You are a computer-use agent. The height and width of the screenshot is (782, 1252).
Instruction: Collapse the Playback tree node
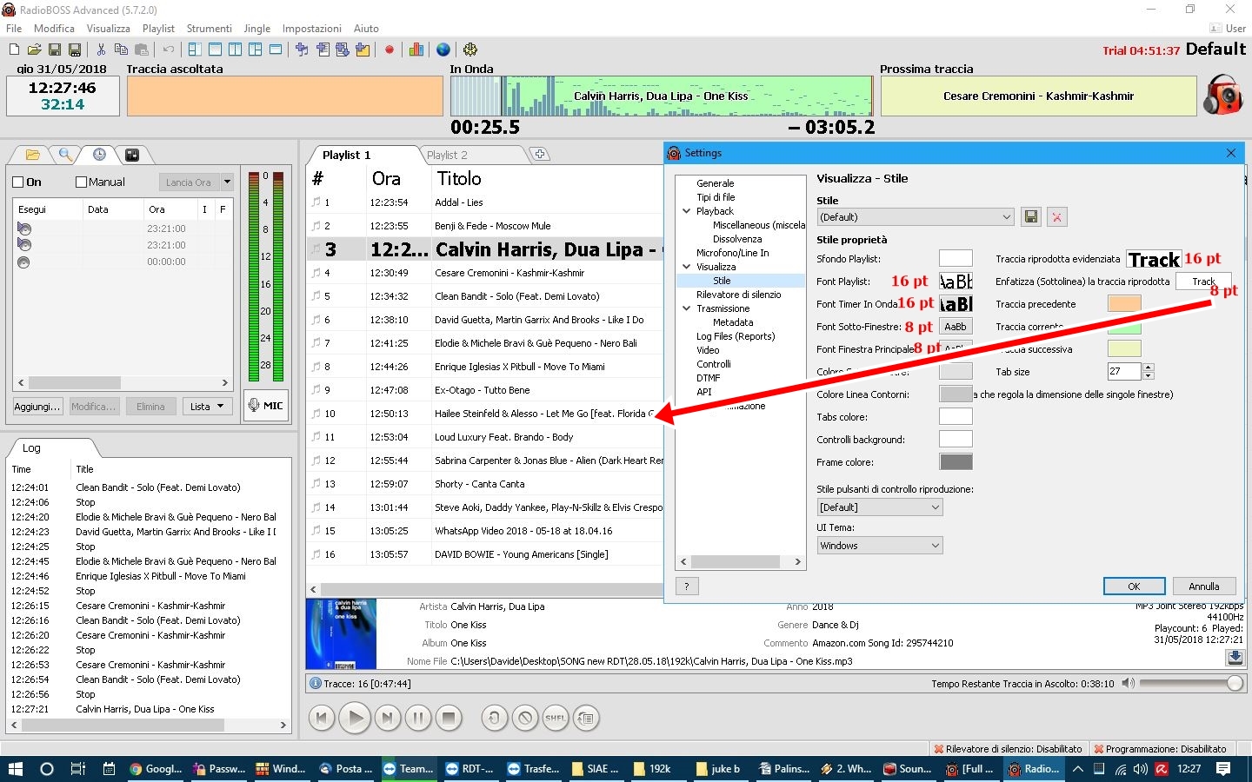point(687,211)
